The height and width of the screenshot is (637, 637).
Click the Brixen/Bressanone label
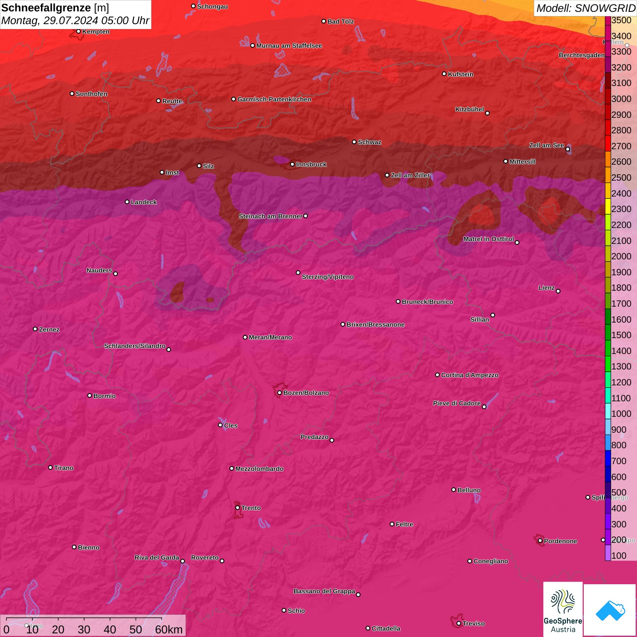[x=375, y=324]
